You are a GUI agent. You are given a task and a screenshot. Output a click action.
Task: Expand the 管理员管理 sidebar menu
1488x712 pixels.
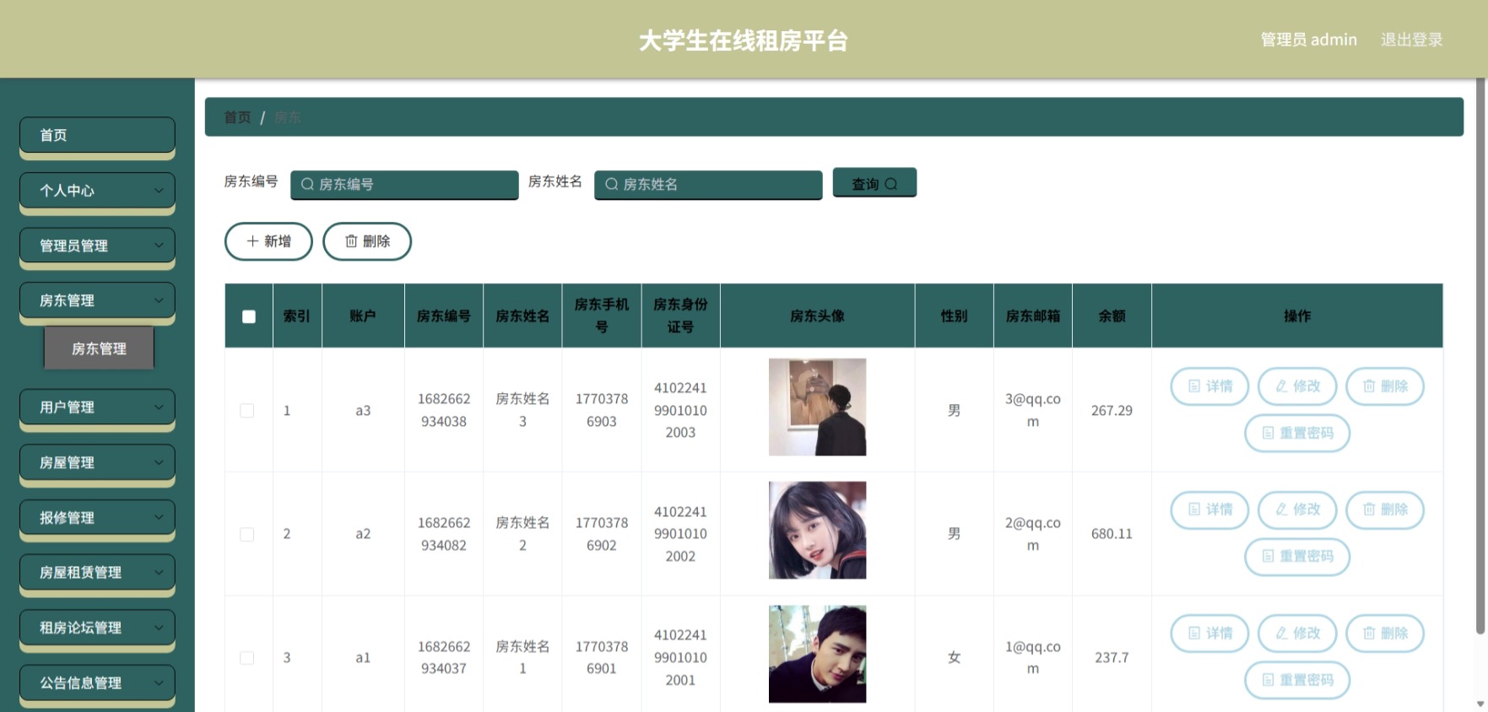[x=97, y=245]
